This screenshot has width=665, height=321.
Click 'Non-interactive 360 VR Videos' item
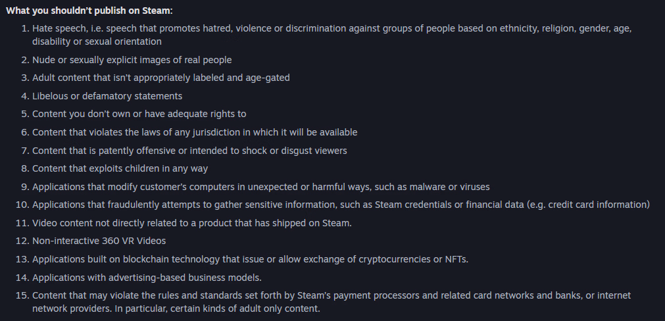99,241
